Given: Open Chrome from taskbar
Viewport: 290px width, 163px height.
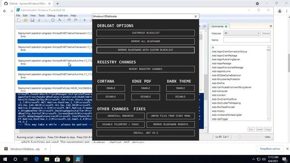Looking at the screenshot, I should 68,159.
